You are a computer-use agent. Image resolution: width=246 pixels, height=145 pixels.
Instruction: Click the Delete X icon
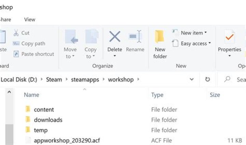coord(115,37)
